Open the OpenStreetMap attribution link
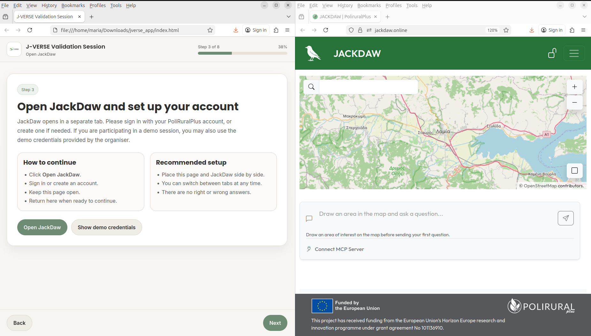Viewport: 591px width, 336px height. click(x=540, y=186)
